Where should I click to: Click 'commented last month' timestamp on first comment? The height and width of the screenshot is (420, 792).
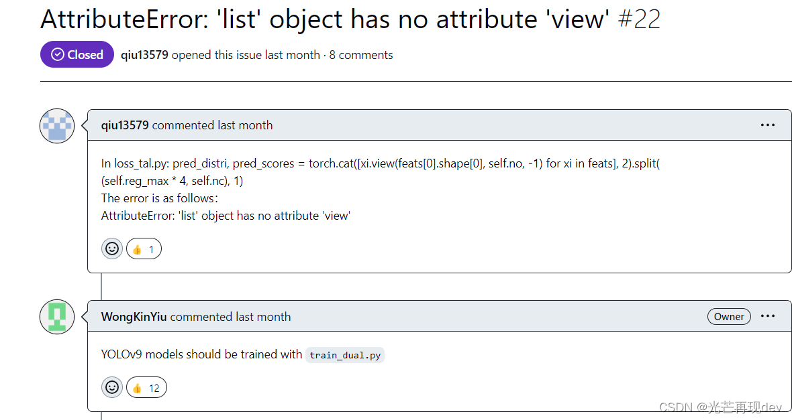coord(212,125)
